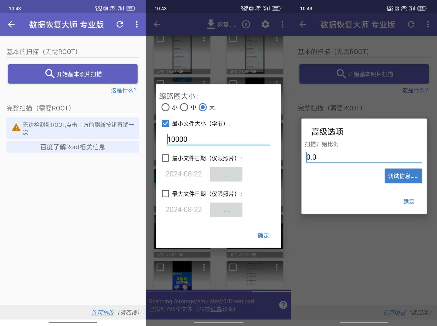Open the 许可协议 license agreement link
The image size is (437, 326).
pyautogui.click(x=103, y=313)
